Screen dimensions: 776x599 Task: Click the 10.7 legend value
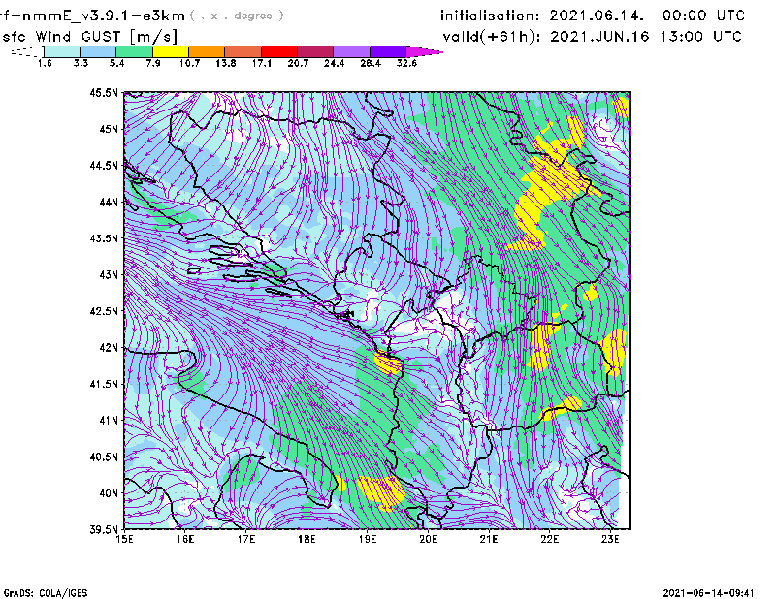click(x=189, y=63)
